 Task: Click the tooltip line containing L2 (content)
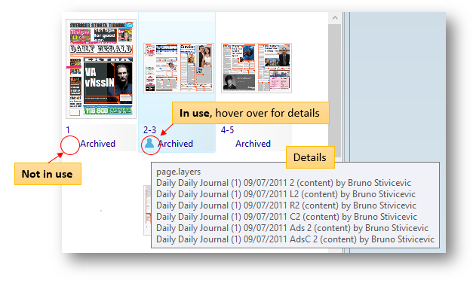(x=286, y=194)
